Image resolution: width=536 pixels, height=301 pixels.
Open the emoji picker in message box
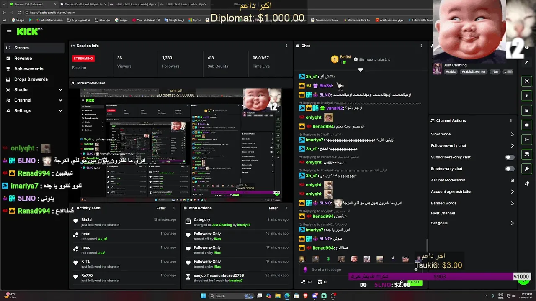(x=416, y=270)
